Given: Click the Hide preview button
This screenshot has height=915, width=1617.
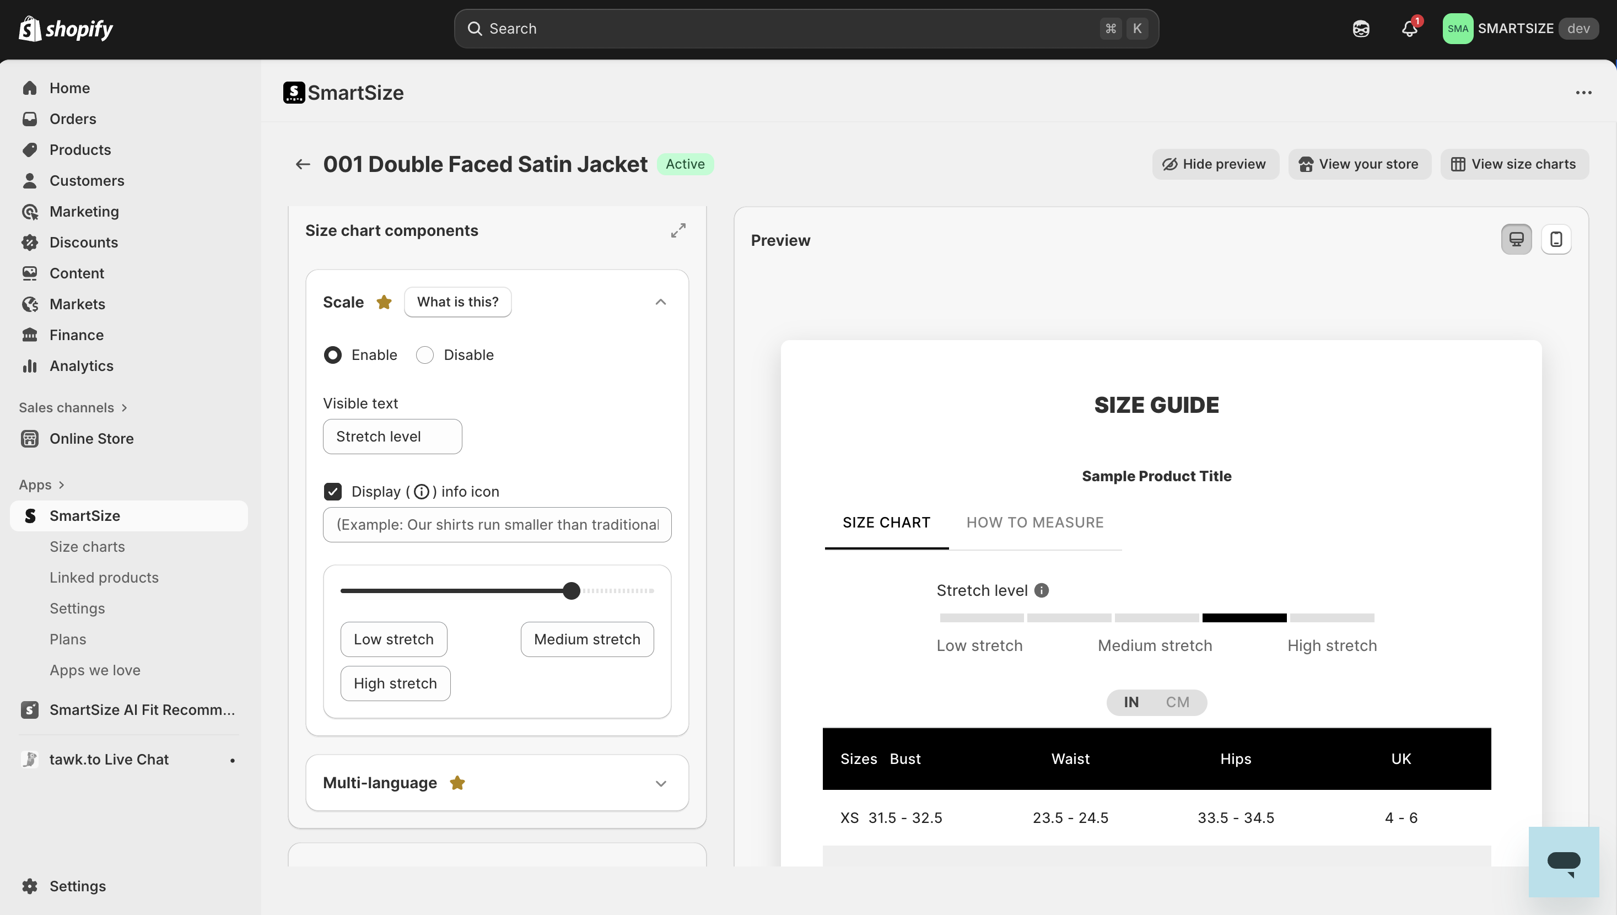Looking at the screenshot, I should pos(1215,164).
